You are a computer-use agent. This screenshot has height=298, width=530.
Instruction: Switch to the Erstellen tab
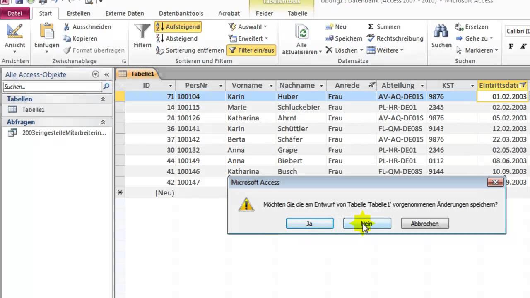click(x=79, y=13)
